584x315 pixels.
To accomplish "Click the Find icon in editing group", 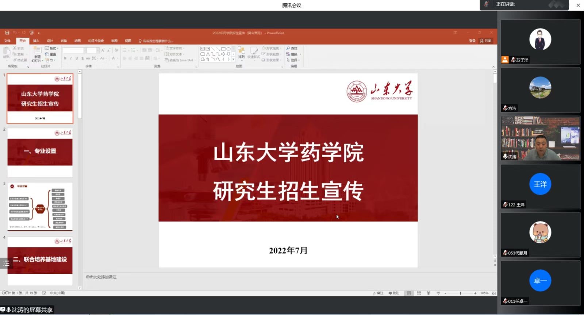I will coord(292,48).
